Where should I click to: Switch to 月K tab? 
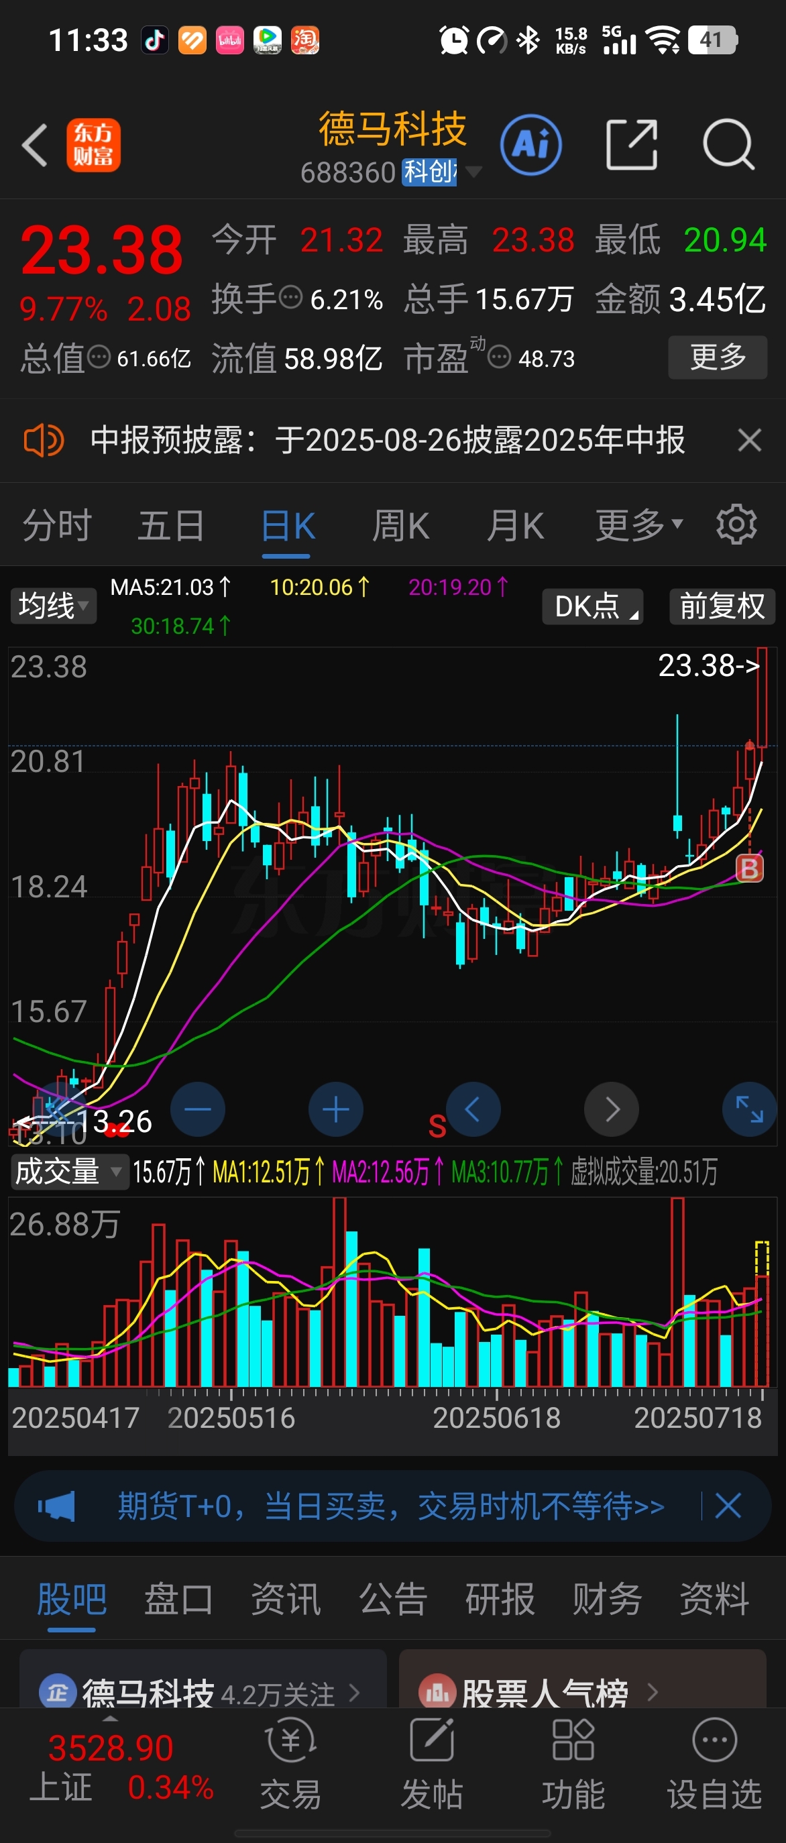(515, 526)
